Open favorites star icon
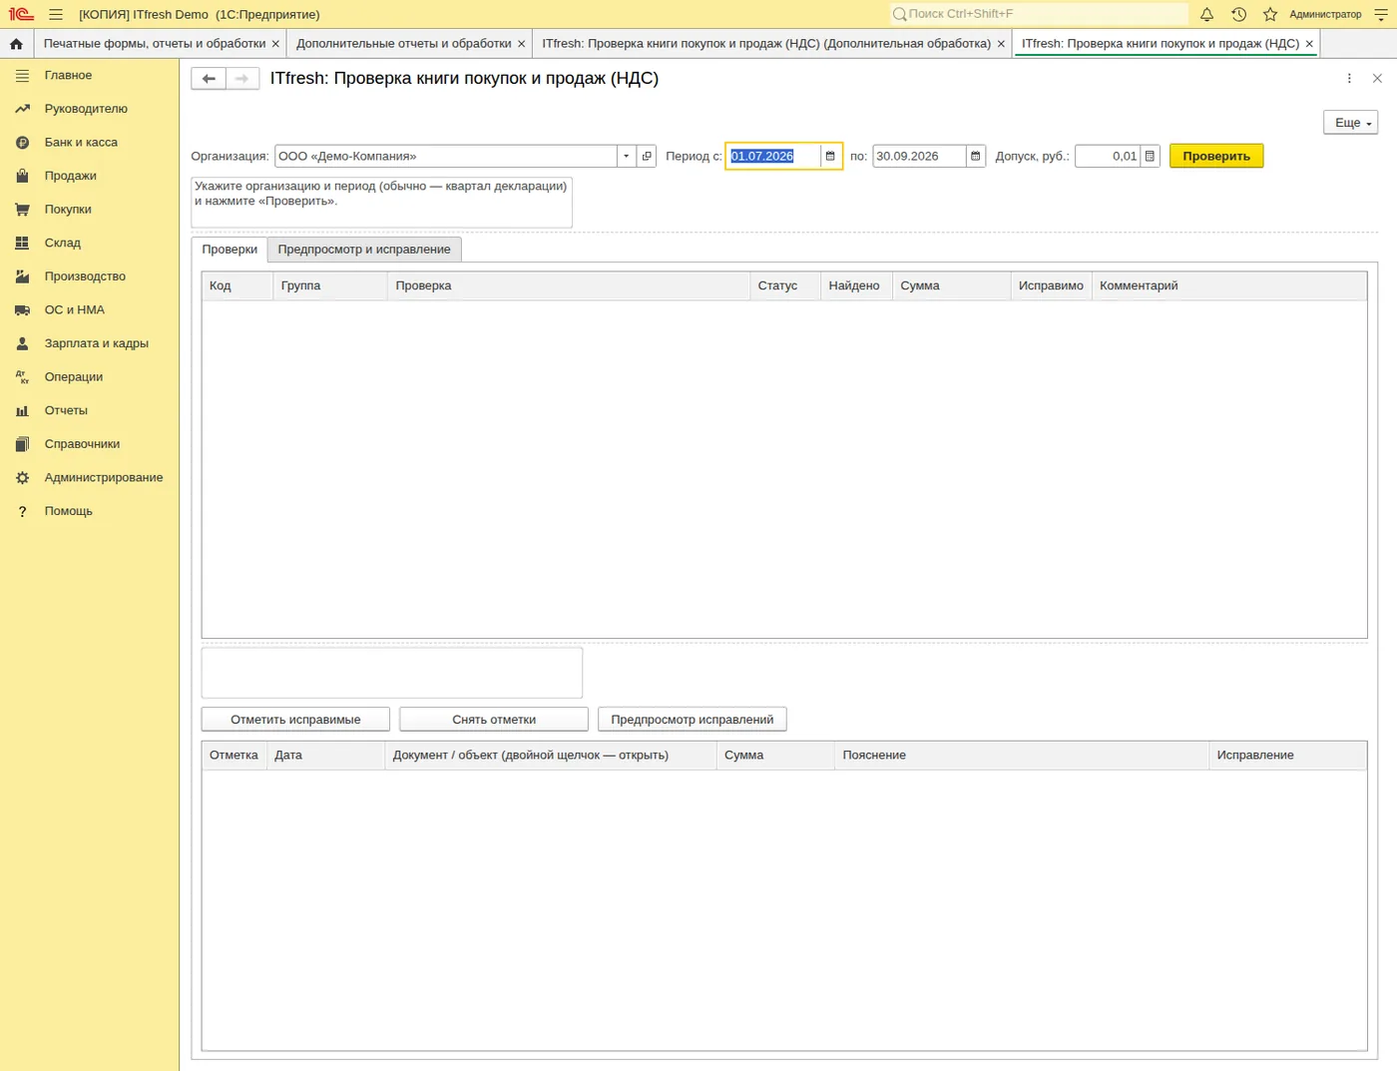 [x=1270, y=14]
